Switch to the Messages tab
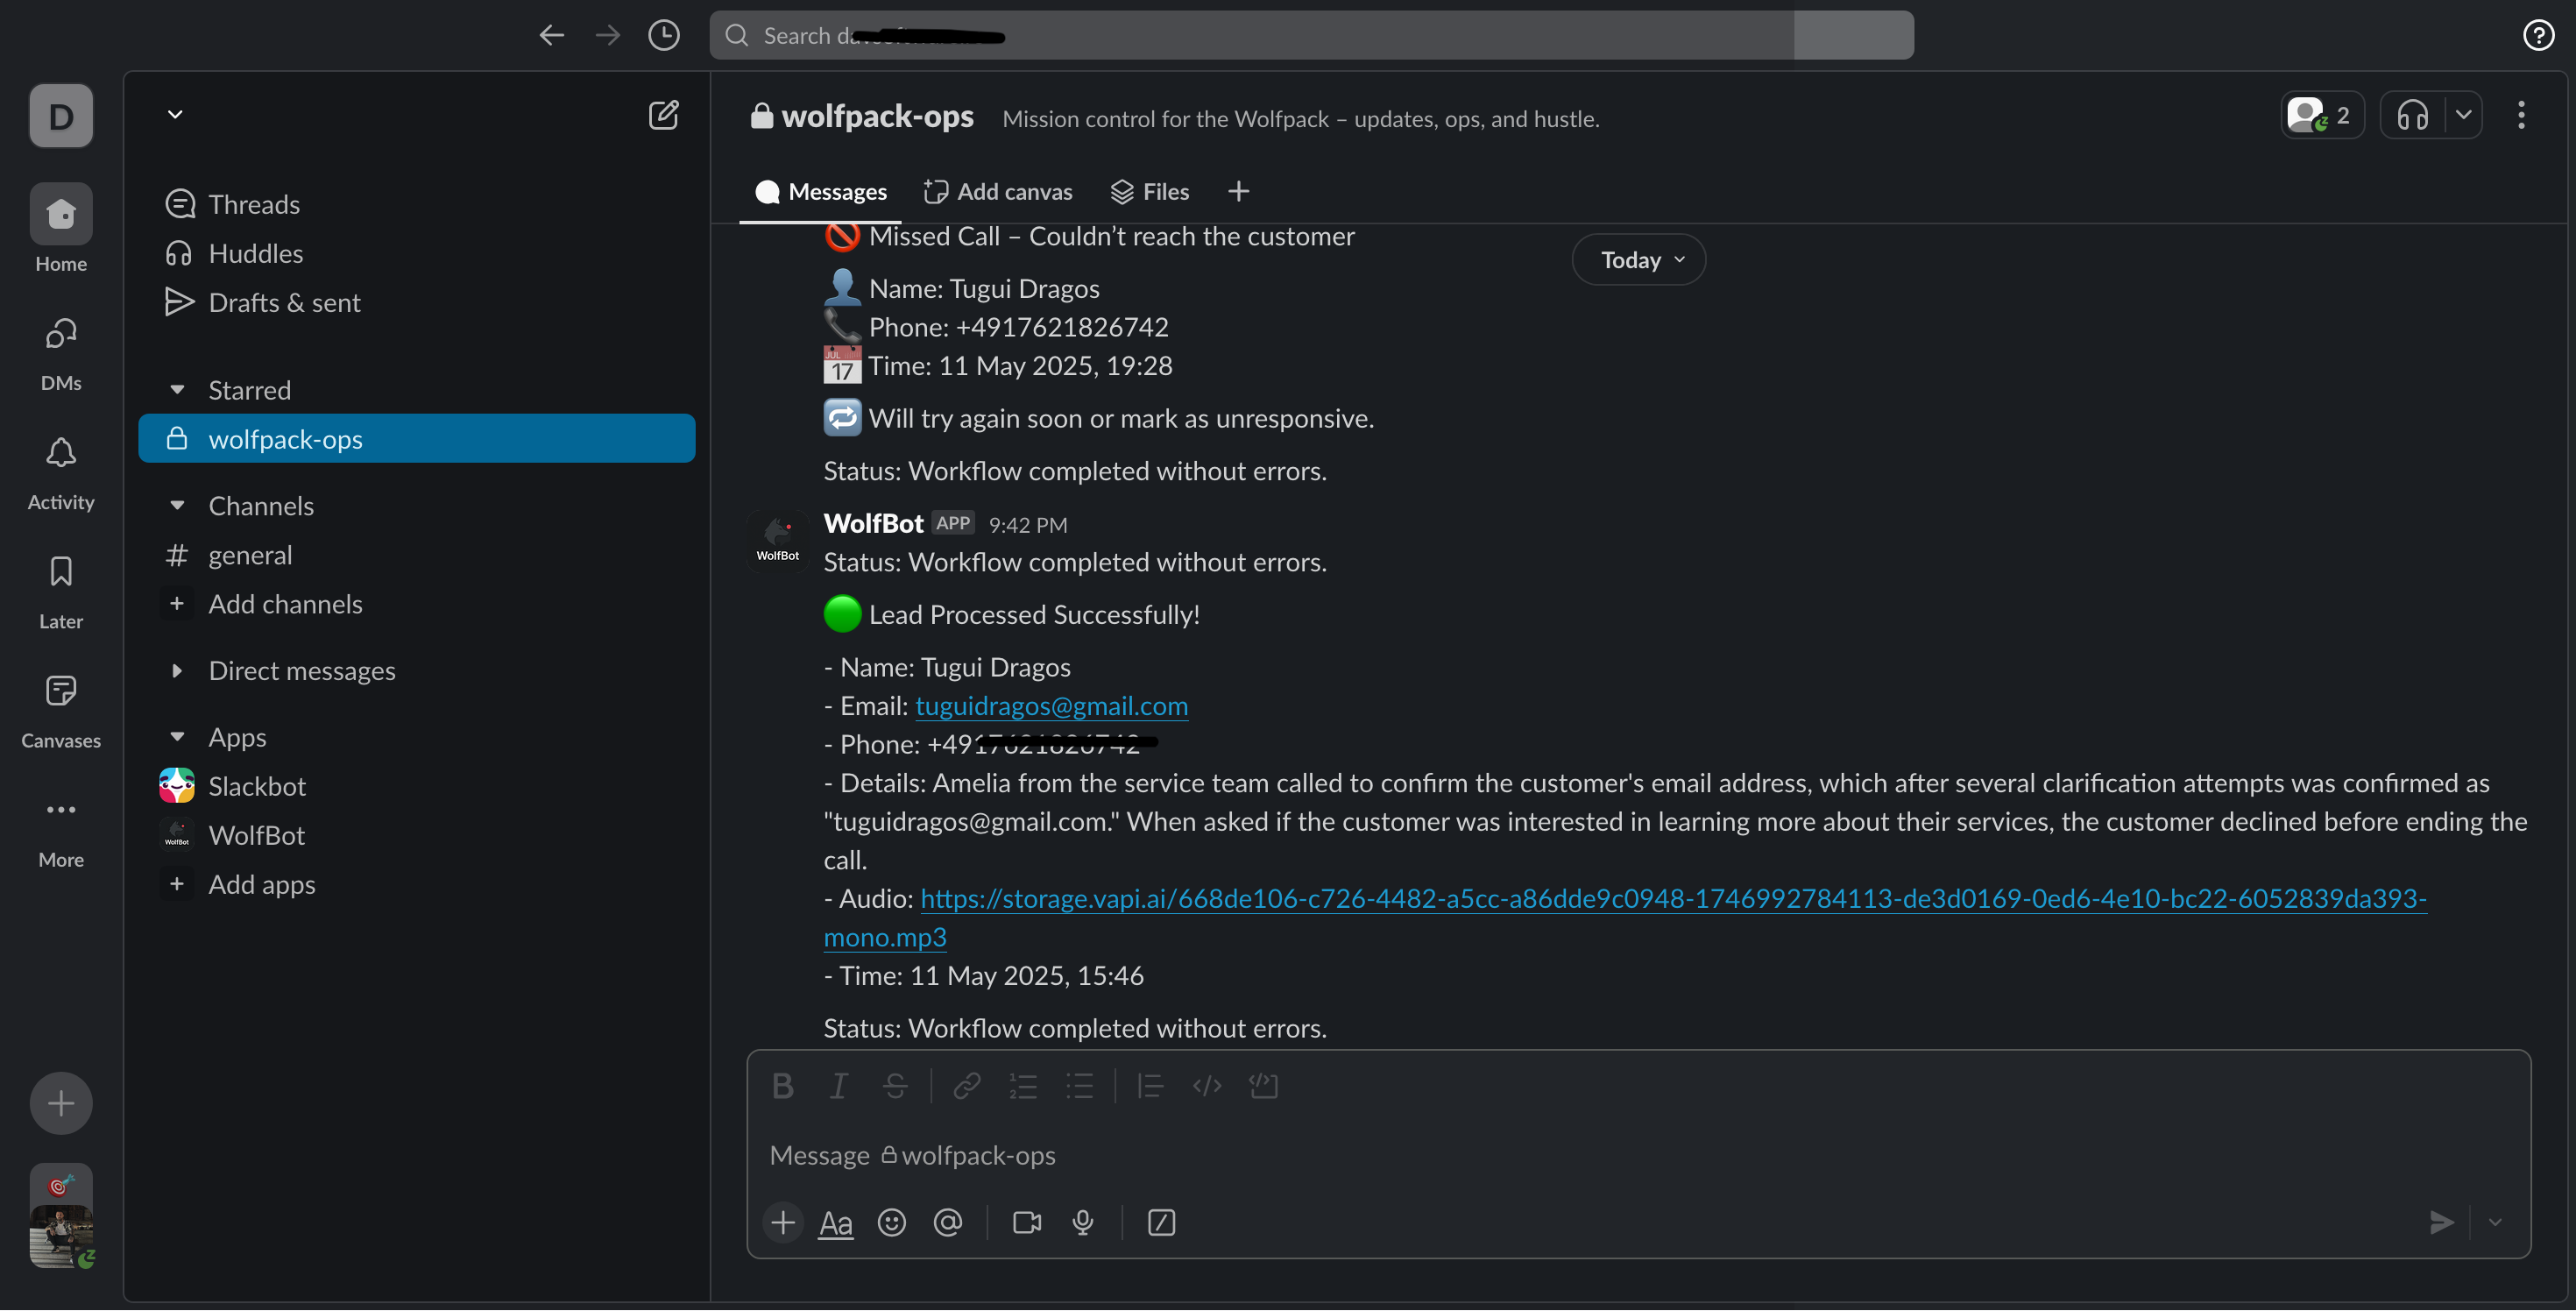This screenshot has width=2576, height=1311. tap(820, 191)
